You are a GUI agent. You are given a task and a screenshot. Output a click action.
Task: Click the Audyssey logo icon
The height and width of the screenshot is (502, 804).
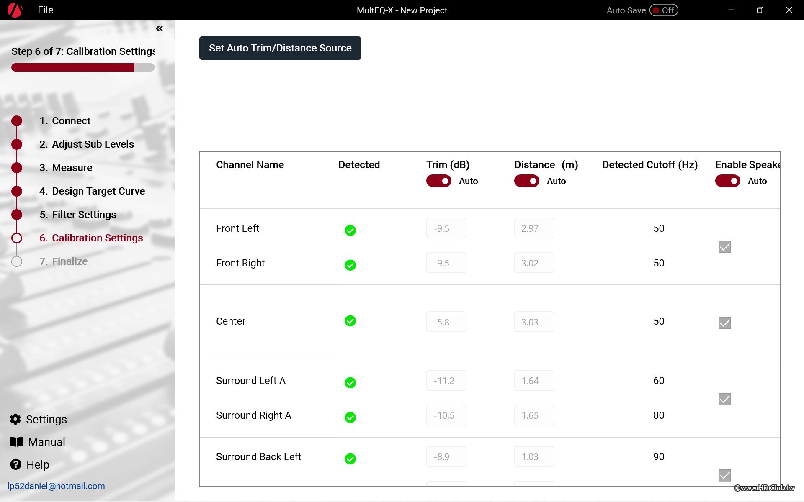pos(15,10)
